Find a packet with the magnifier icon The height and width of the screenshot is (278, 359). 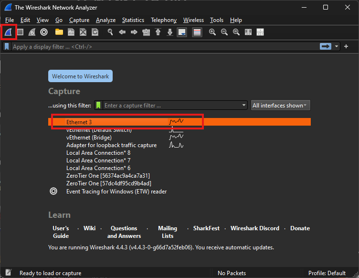coord(110,32)
